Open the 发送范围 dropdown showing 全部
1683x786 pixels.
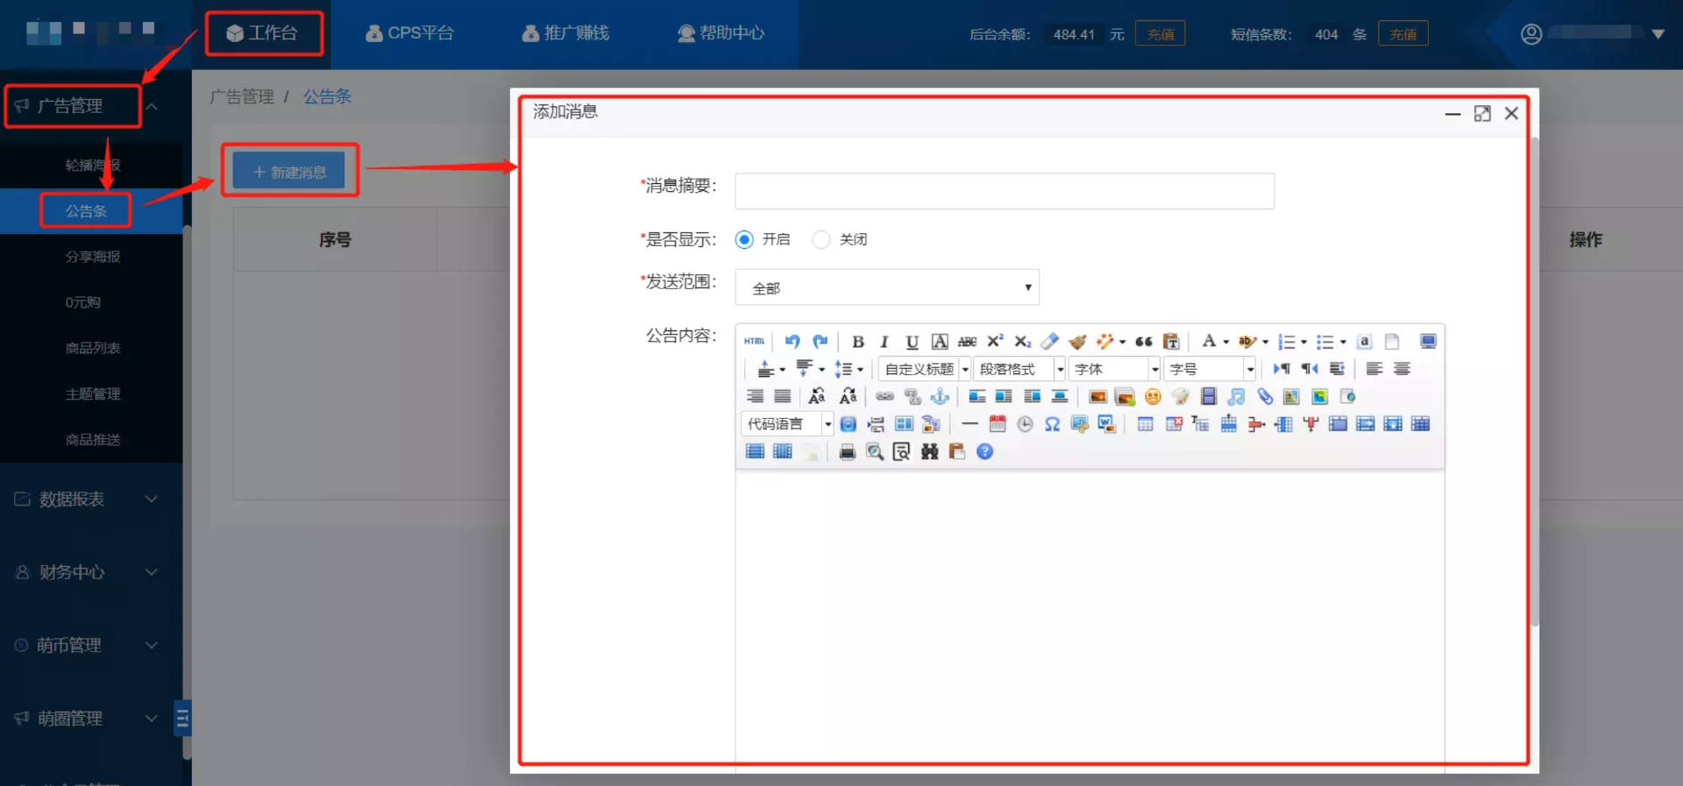887,287
